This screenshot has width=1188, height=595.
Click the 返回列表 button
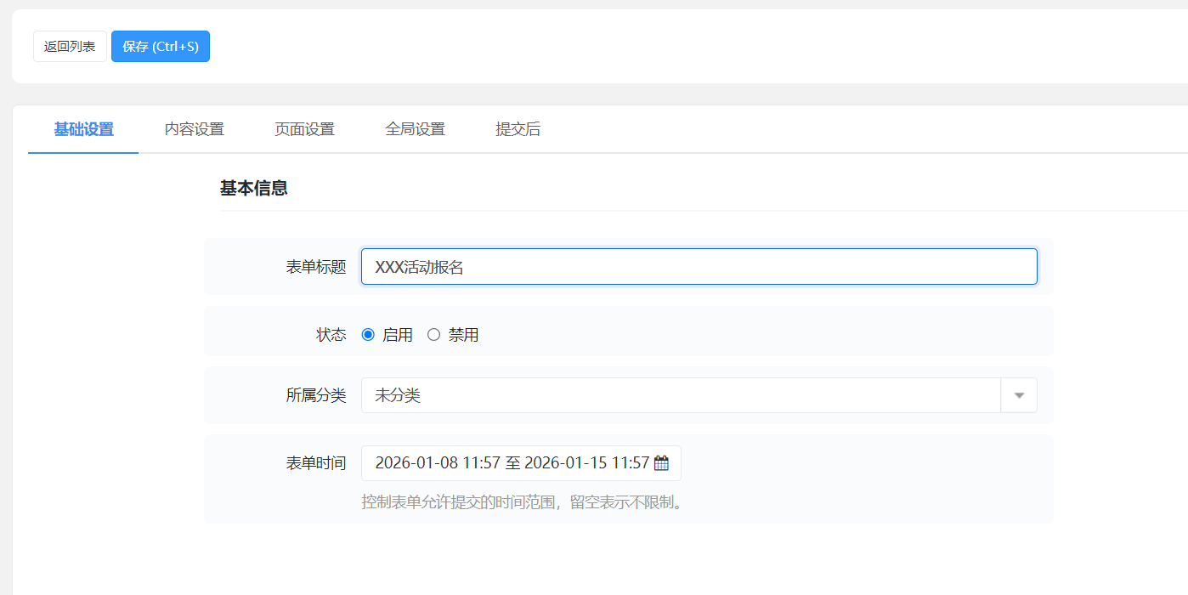point(69,47)
